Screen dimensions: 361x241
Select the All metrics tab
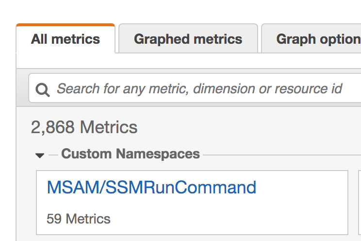click(66, 39)
